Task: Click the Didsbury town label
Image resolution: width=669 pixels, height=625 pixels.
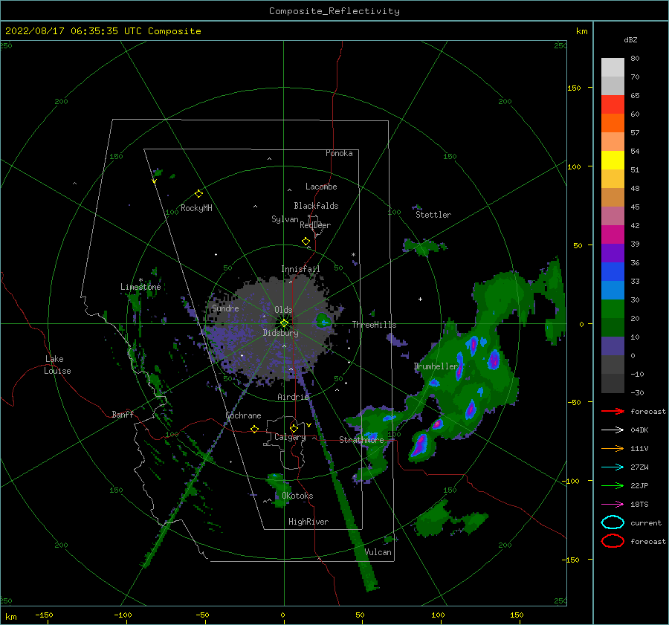Action: click(280, 333)
